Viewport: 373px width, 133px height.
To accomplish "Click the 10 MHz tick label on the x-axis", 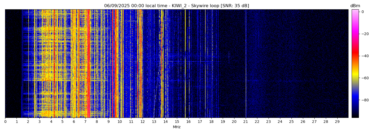I will 120,122.
